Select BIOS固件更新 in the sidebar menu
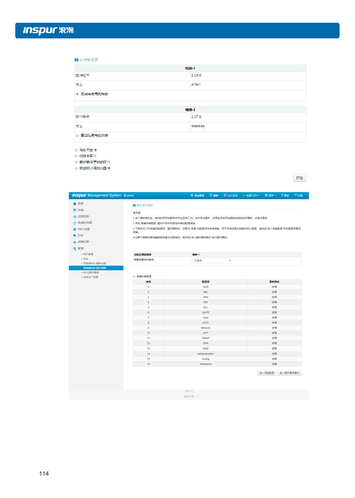355x498 pixels. pyautogui.click(x=91, y=273)
